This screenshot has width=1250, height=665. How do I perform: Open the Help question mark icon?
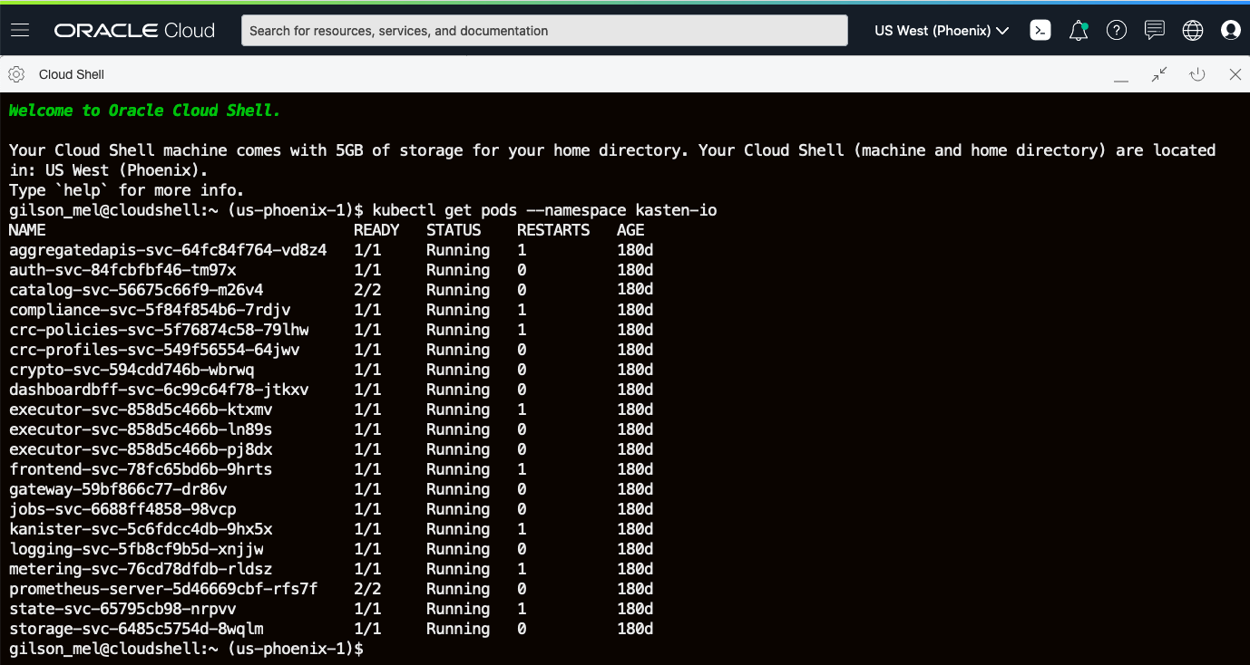click(1116, 30)
